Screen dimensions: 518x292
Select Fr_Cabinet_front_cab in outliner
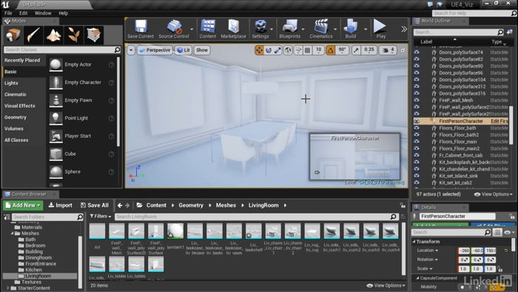tap(461, 155)
